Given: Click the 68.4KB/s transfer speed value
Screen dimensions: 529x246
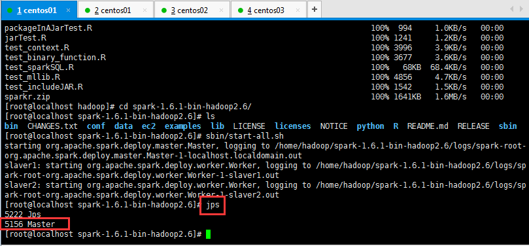Looking at the screenshot, I should tap(449, 67).
